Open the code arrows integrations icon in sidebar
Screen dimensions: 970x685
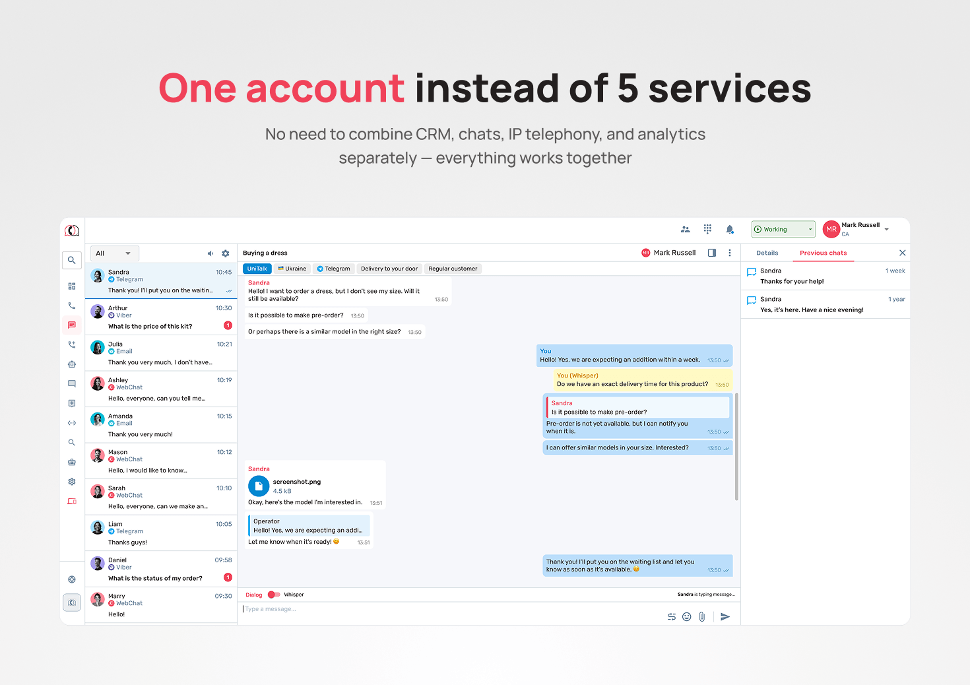coord(72,423)
